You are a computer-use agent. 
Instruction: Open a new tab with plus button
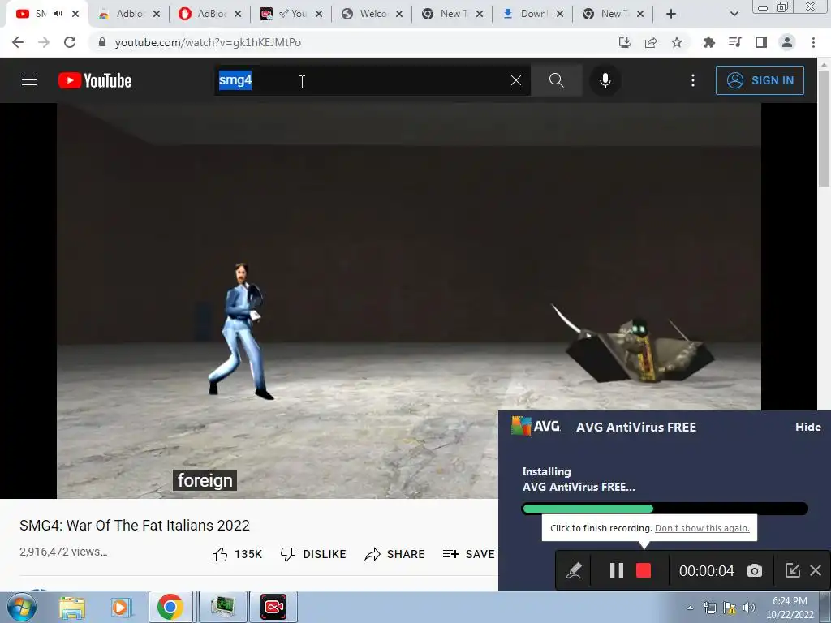(x=671, y=14)
